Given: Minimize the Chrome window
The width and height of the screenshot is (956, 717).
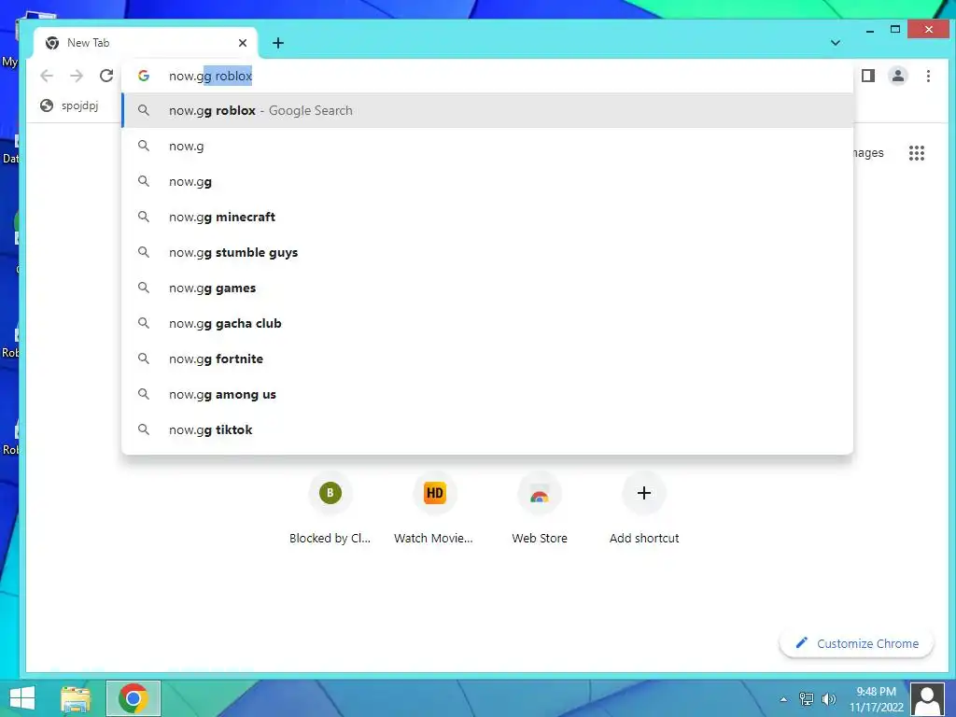Looking at the screenshot, I should (x=870, y=29).
